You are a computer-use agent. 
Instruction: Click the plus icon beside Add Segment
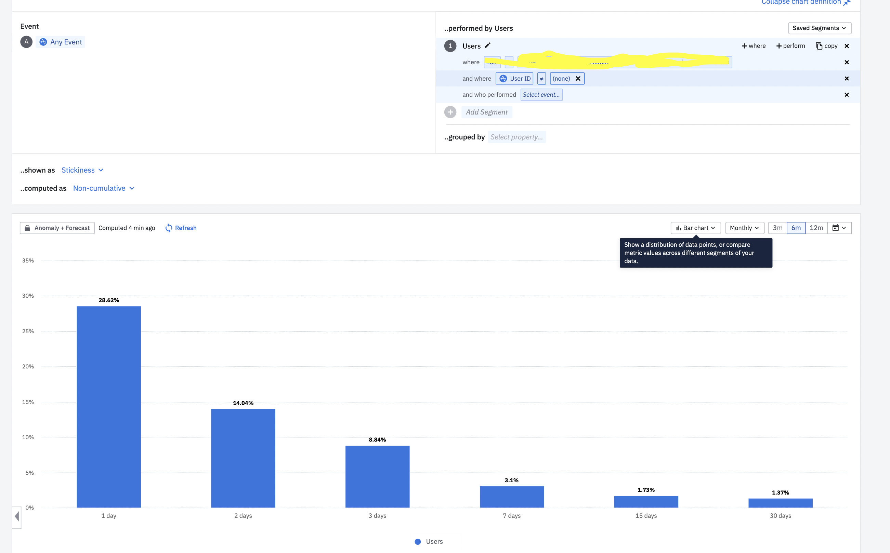[x=450, y=112]
